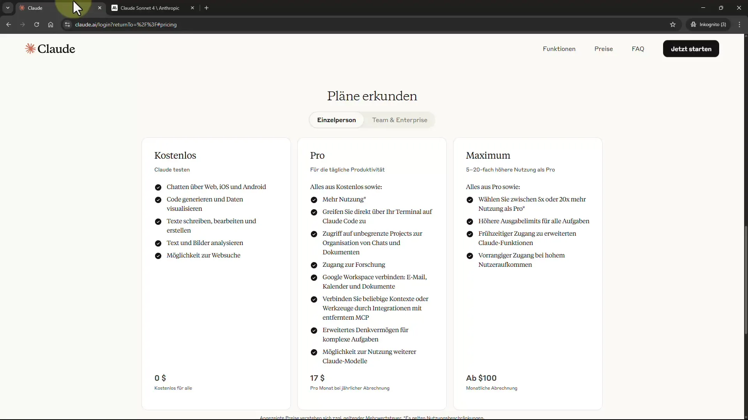Viewport: 748px width, 420px height.
Task: Click the 0 $ price text
Action: [160, 378]
